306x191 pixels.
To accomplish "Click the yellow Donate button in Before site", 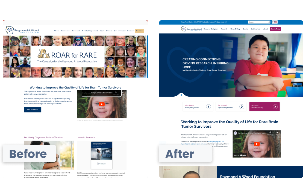I will coord(139,31).
